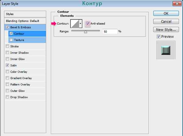Click the Contour curve thumbnail
The image size is (183, 136).
coord(75,24)
